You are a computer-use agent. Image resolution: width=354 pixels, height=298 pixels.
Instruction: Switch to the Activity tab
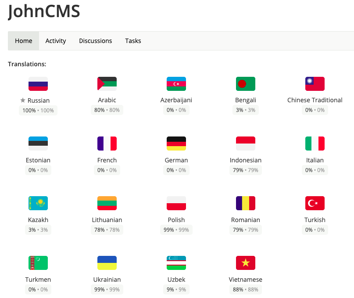click(x=56, y=41)
